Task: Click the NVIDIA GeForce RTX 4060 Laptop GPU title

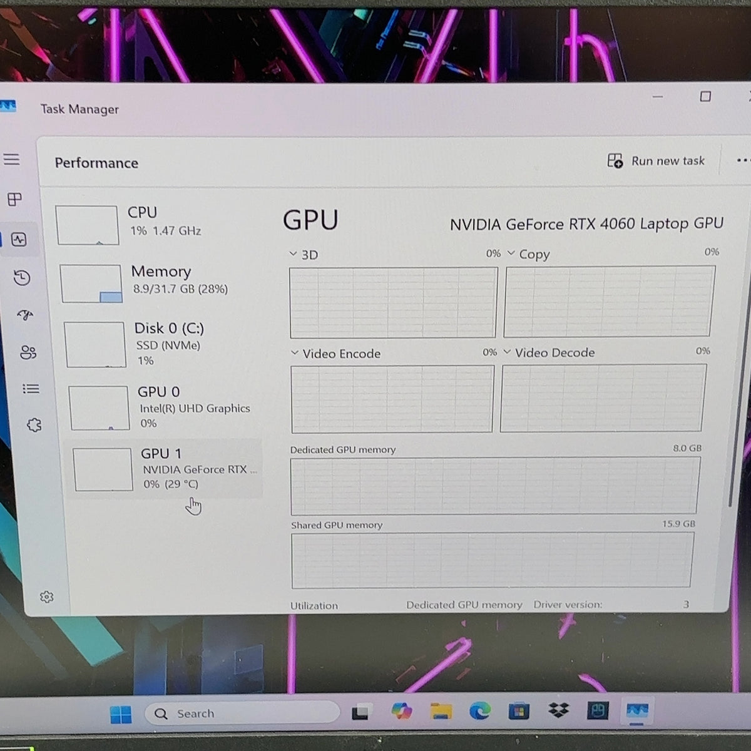Action: pyautogui.click(x=586, y=224)
